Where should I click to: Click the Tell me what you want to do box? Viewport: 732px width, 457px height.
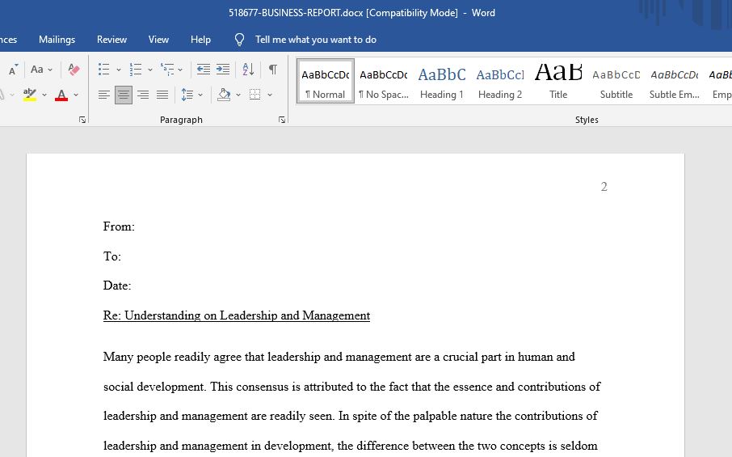[x=316, y=40]
